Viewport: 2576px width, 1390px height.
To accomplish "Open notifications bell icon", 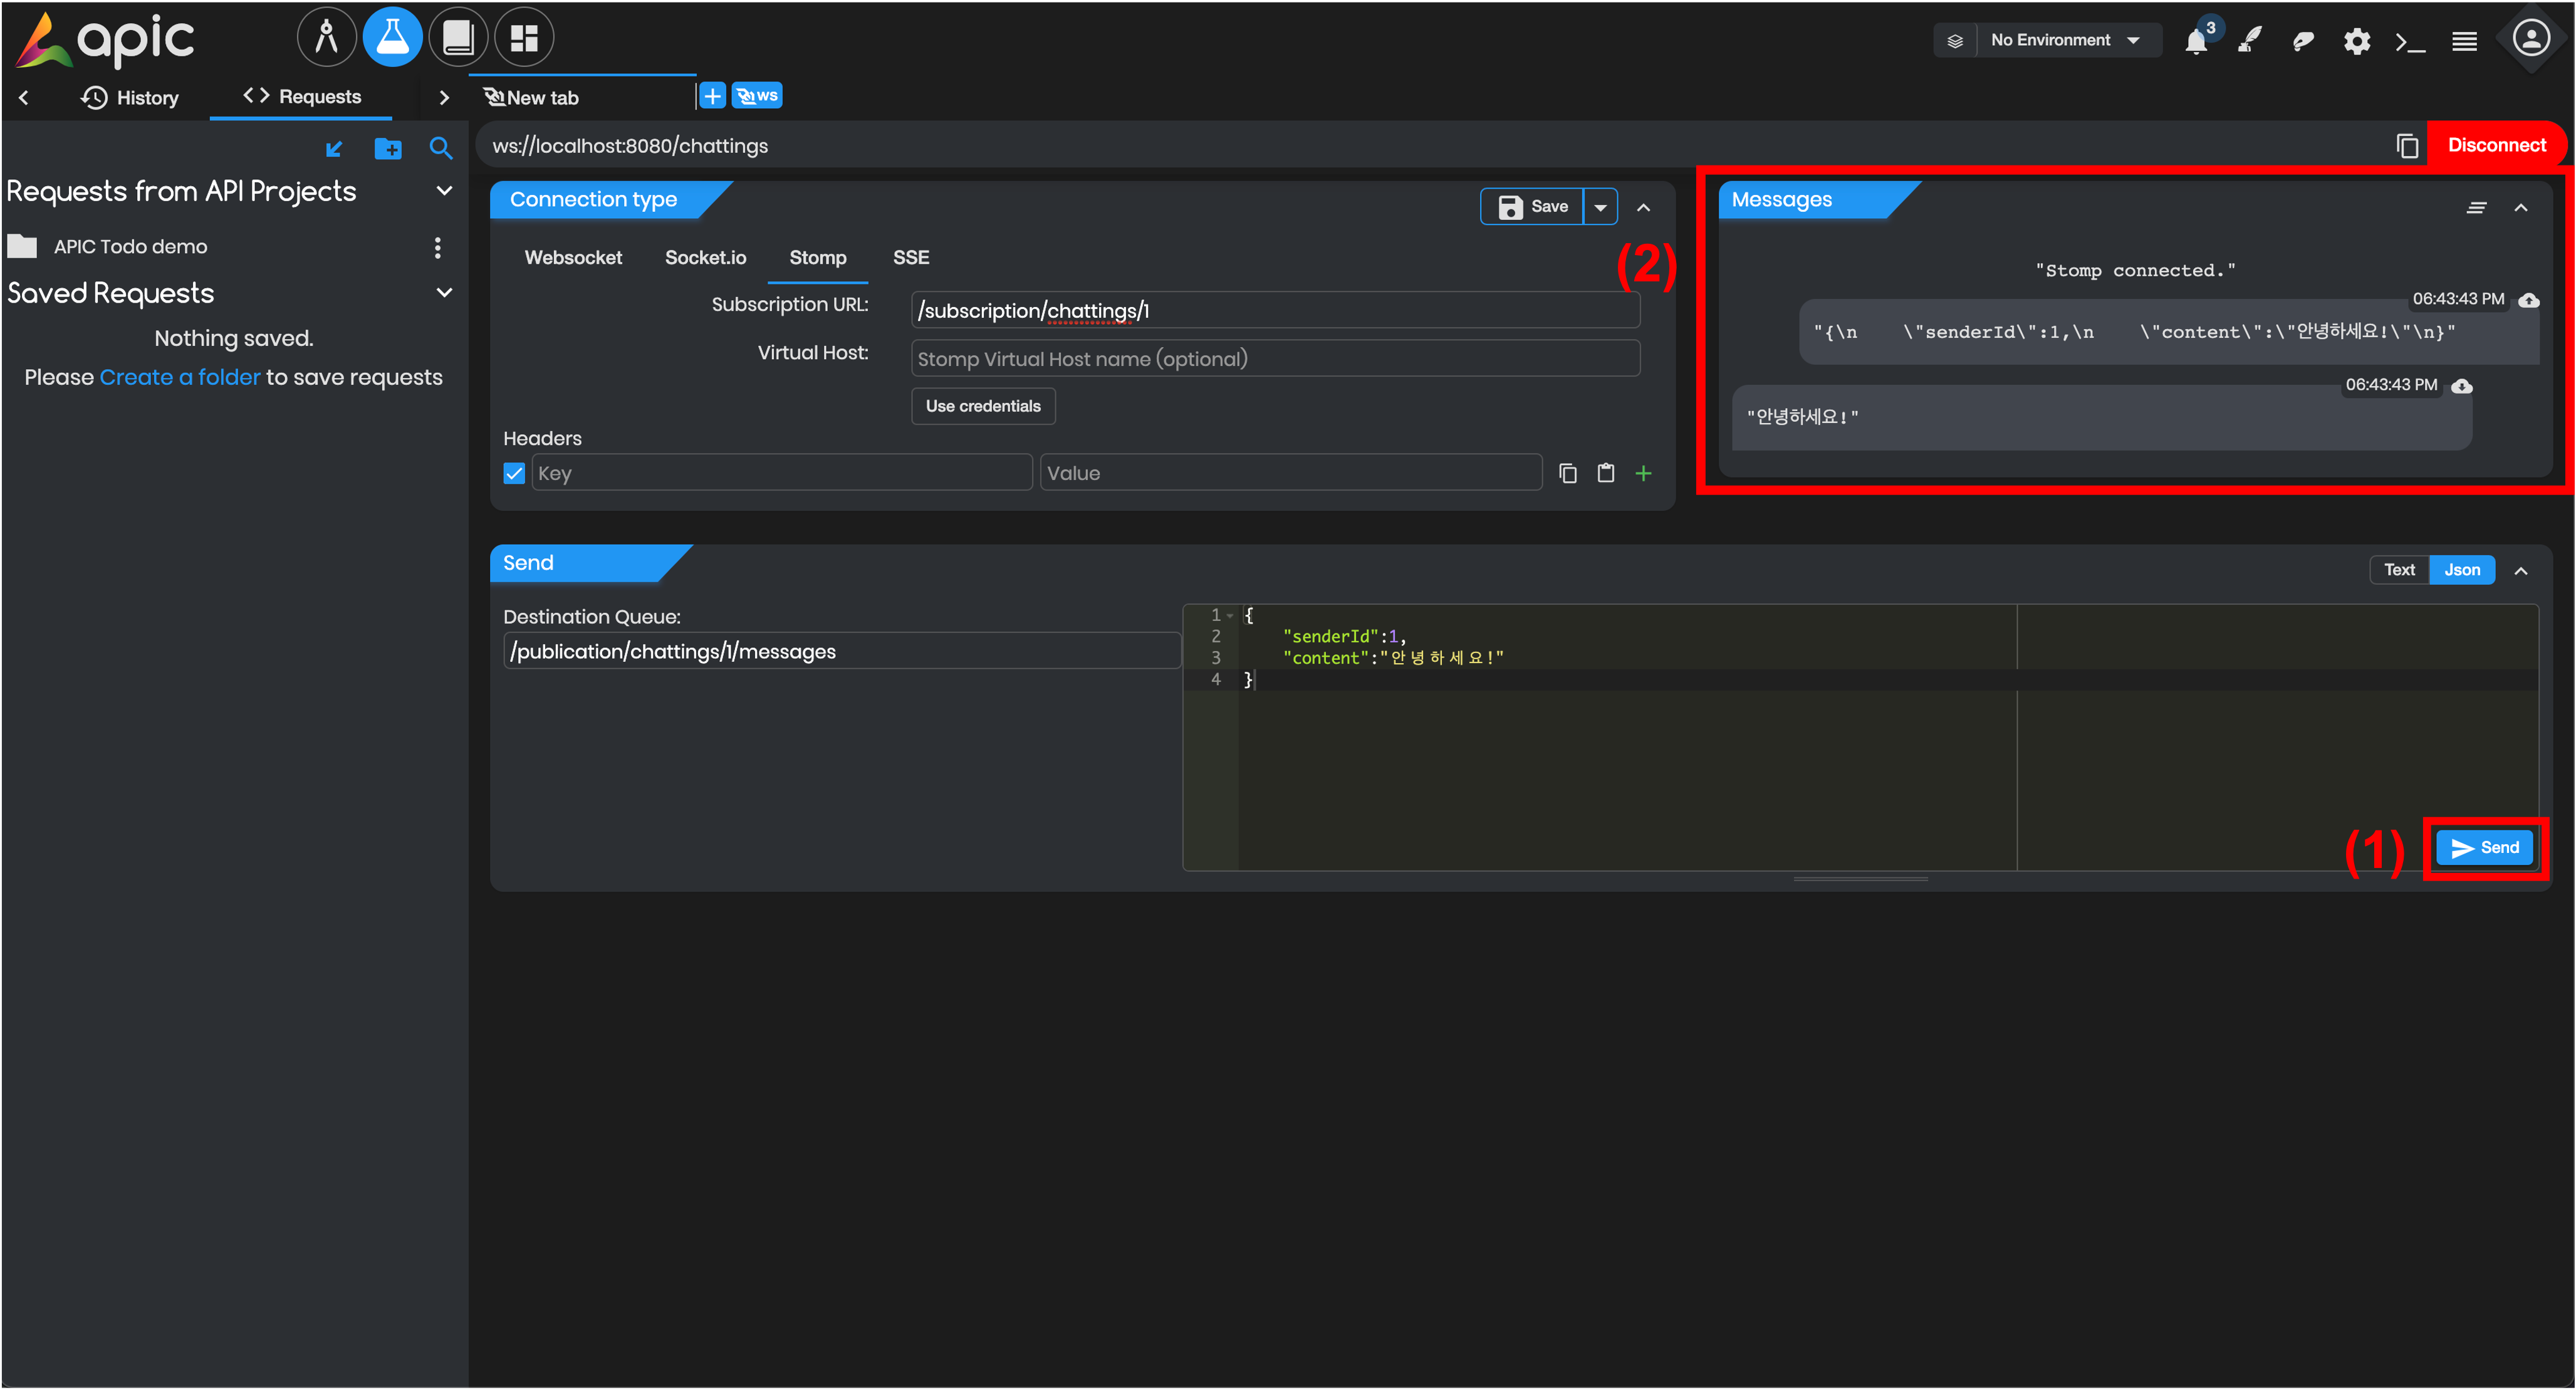I will pos(2196,41).
